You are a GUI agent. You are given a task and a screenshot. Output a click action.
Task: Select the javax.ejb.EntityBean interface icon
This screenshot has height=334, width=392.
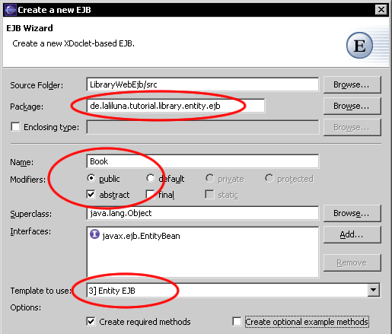coord(94,234)
